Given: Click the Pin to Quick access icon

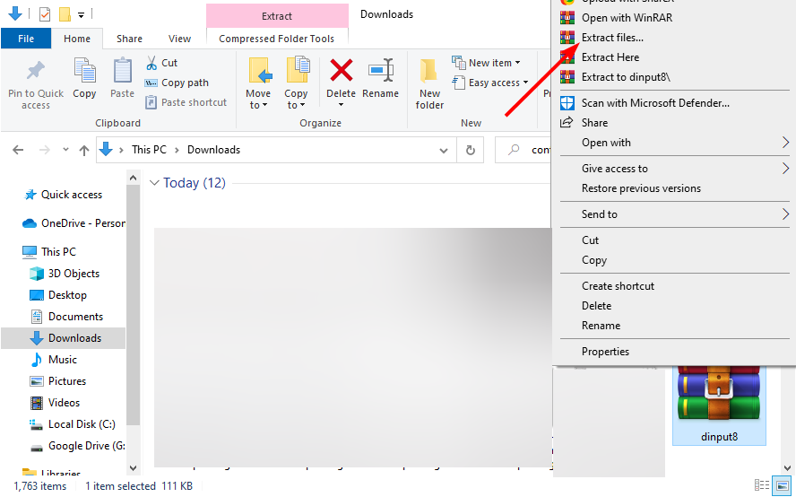Looking at the screenshot, I should 36,71.
